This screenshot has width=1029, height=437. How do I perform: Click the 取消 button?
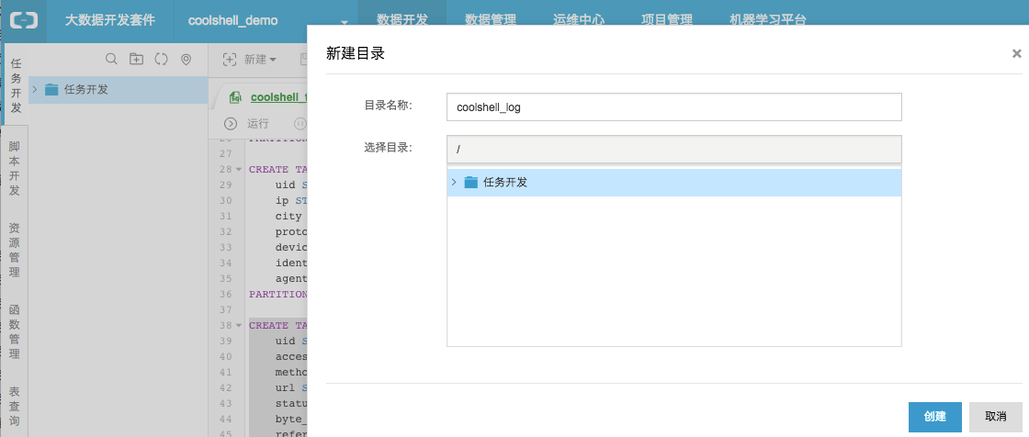pyautogui.click(x=996, y=417)
